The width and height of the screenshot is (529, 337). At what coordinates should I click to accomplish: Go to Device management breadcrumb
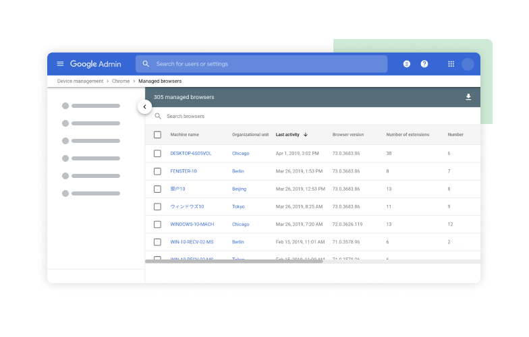pyautogui.click(x=80, y=81)
